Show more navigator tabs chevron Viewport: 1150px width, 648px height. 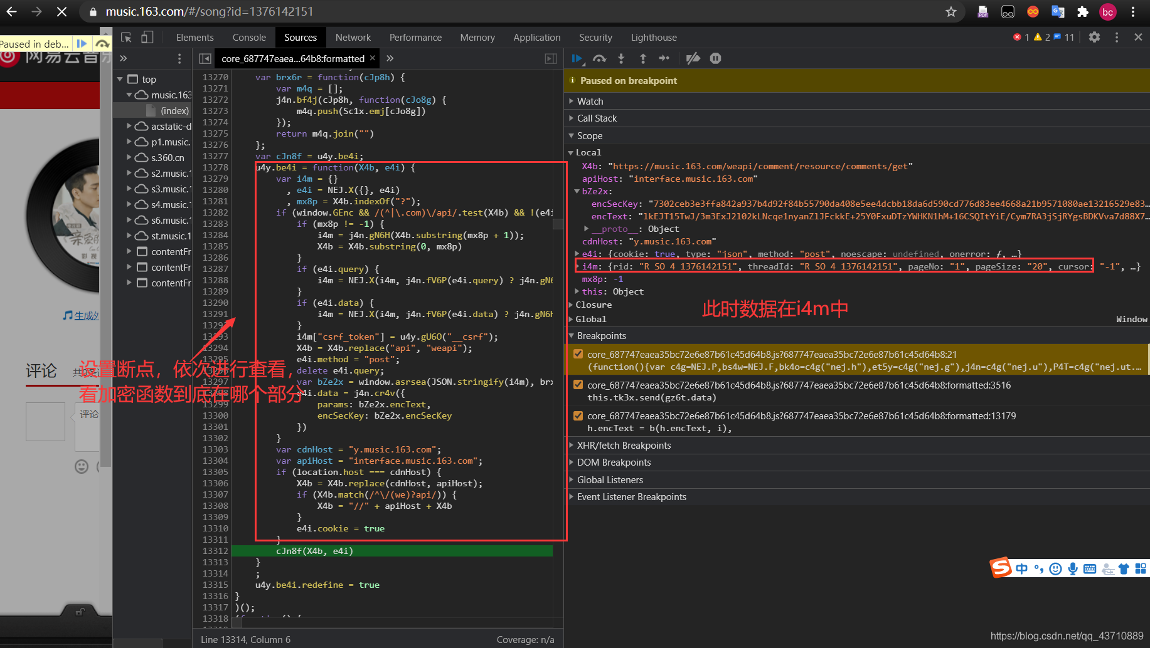[x=124, y=58]
